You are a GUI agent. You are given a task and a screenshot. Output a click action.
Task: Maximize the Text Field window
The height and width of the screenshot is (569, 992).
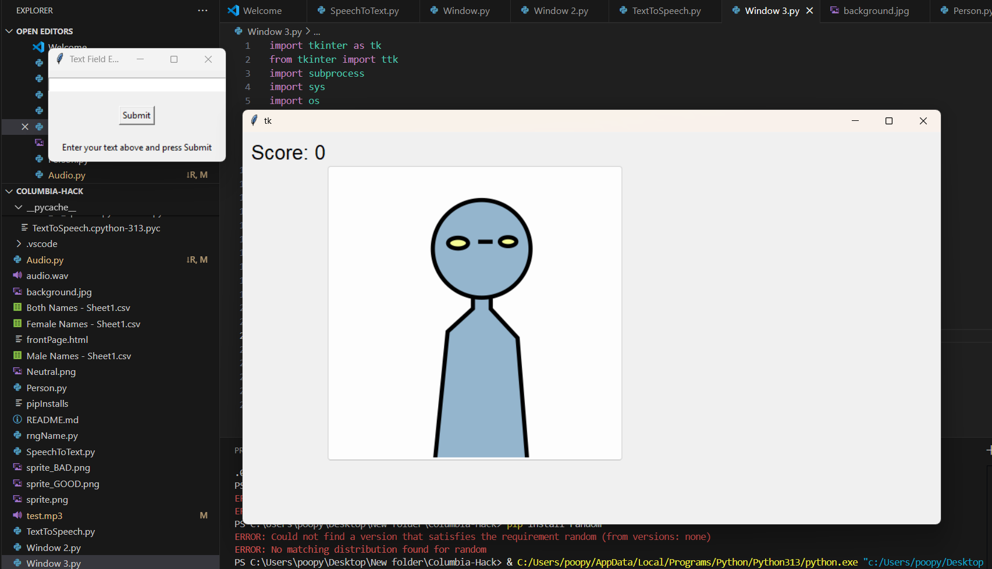click(174, 59)
